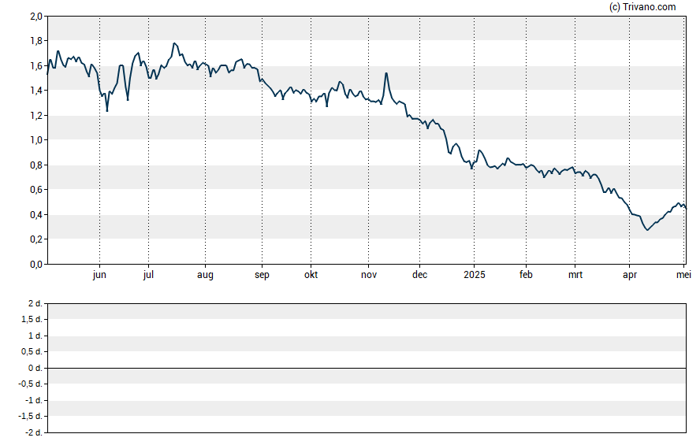
Task: Click the '1 d.' lower axis label
Action: pyautogui.click(x=35, y=336)
